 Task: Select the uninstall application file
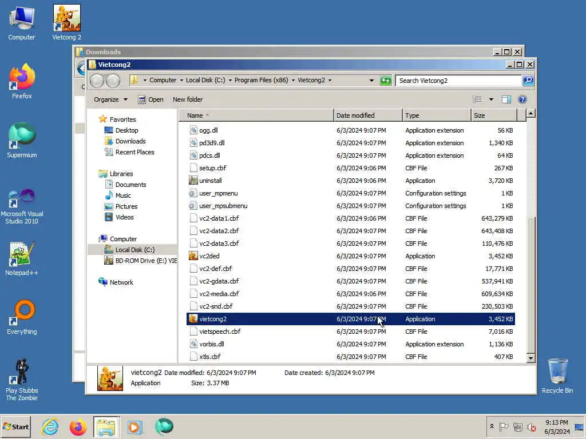click(x=351, y=181)
